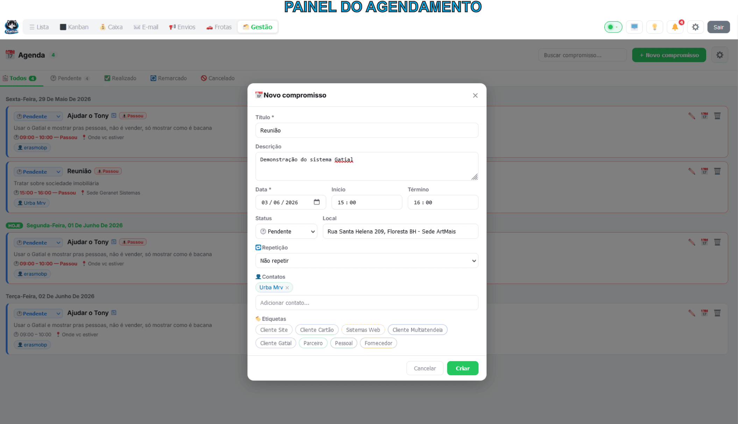Viewport: 738px width, 424px height.
Task: Edit today's Ajudar o Tony pencil icon
Action: coord(691,242)
